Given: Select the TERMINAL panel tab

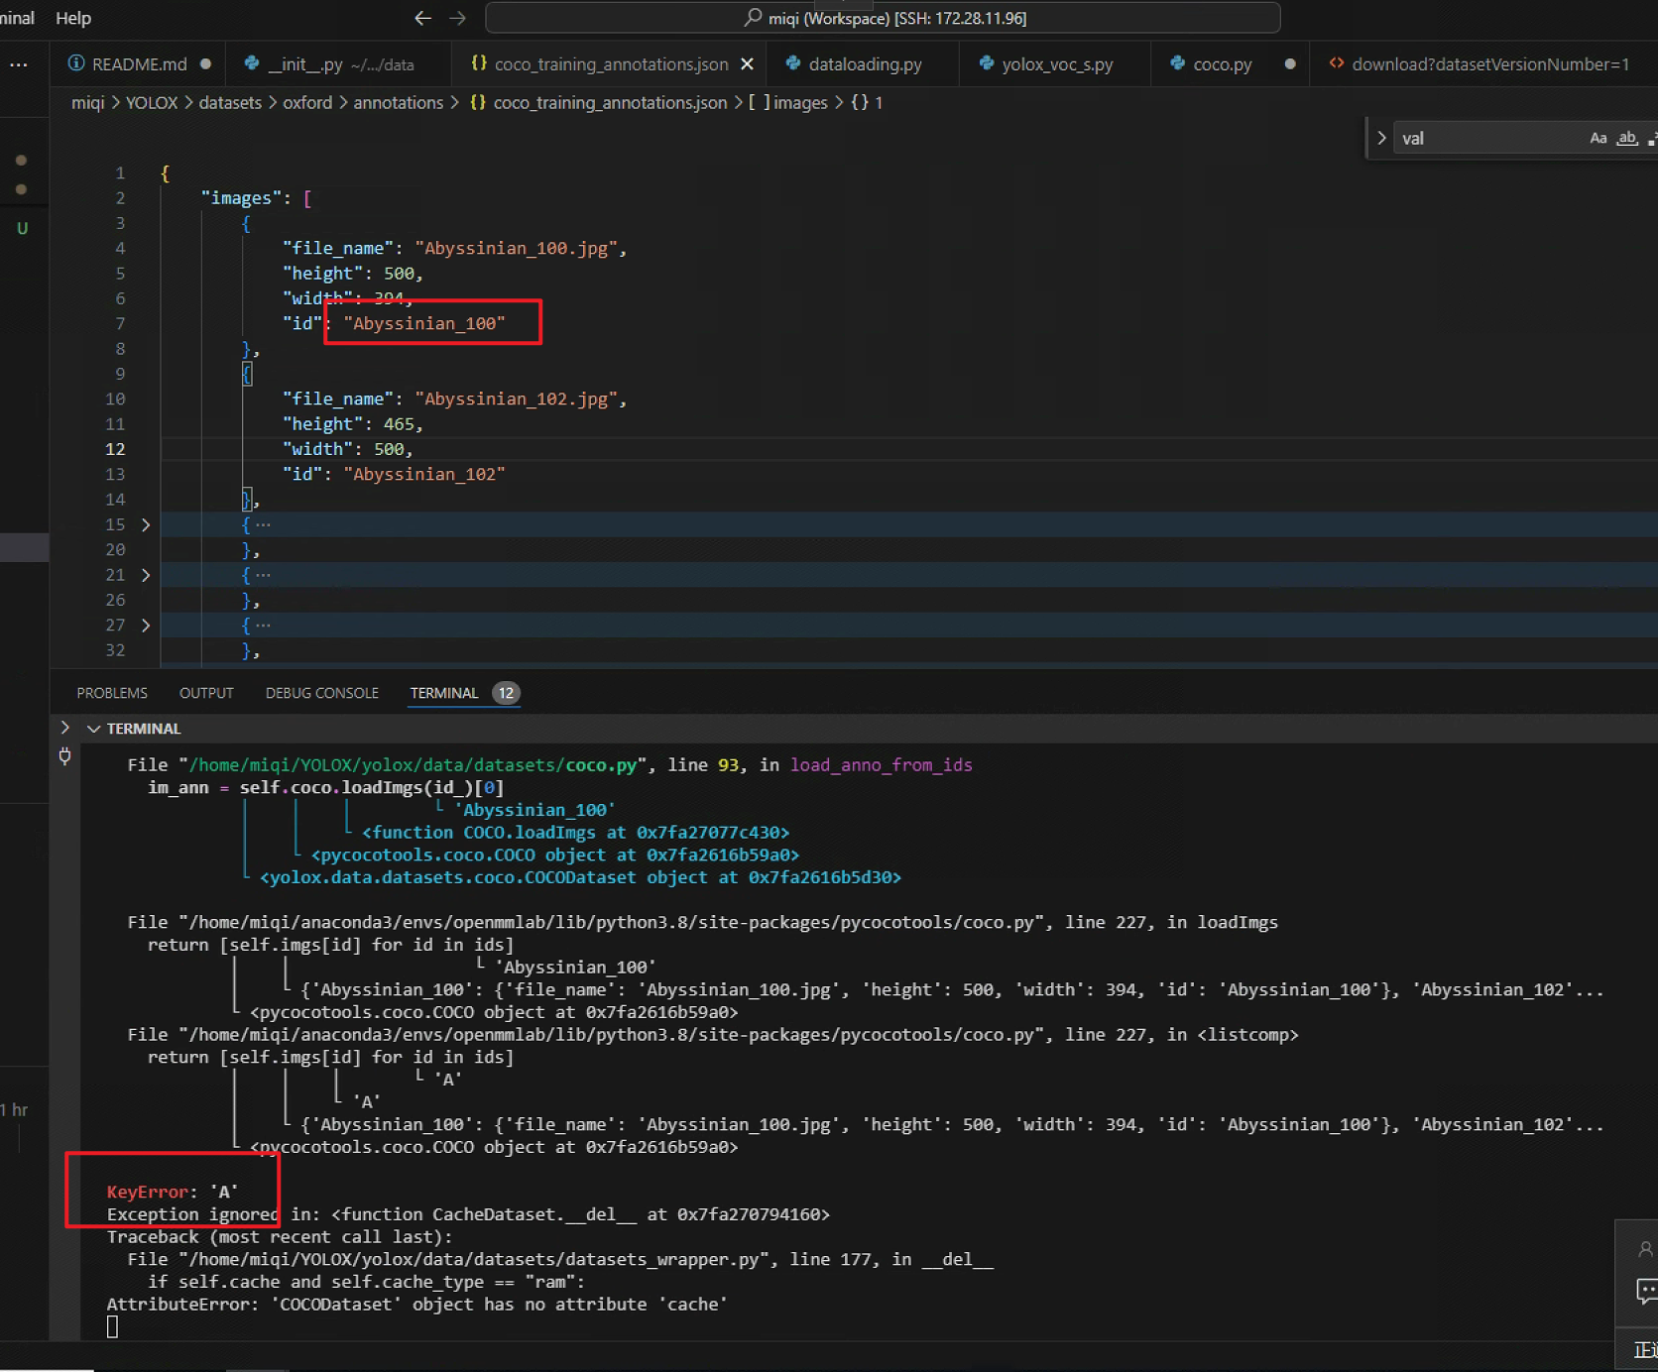Looking at the screenshot, I should click(x=444, y=693).
